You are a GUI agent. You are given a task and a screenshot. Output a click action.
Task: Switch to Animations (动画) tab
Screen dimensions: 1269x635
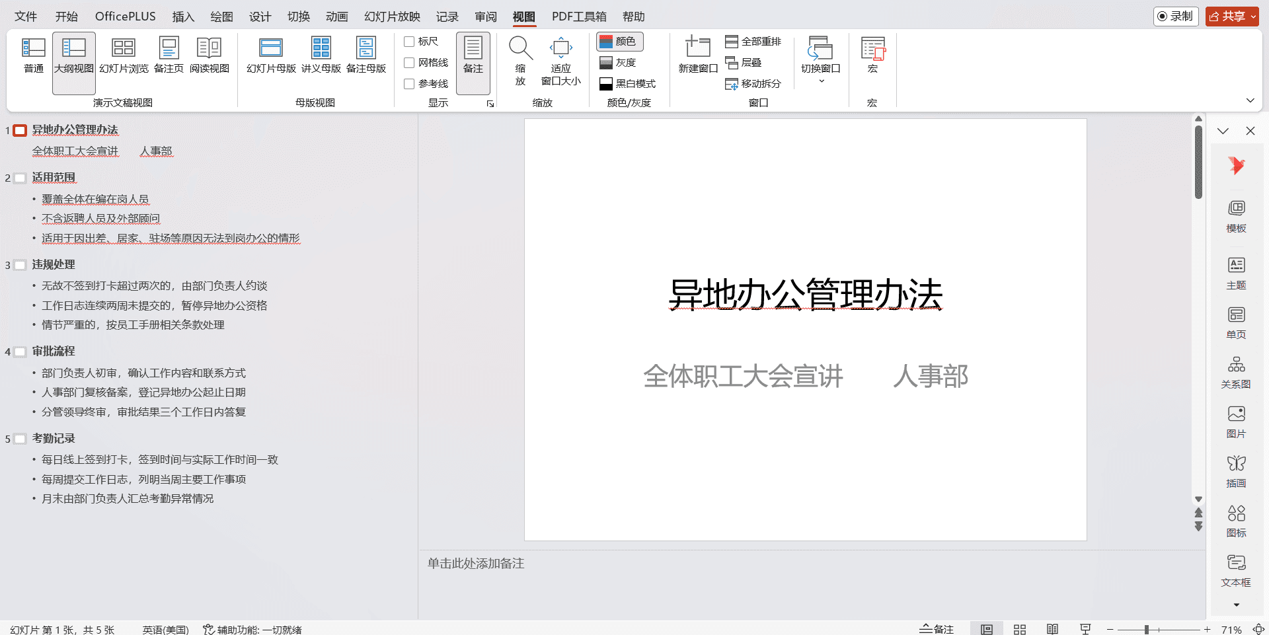pyautogui.click(x=336, y=17)
